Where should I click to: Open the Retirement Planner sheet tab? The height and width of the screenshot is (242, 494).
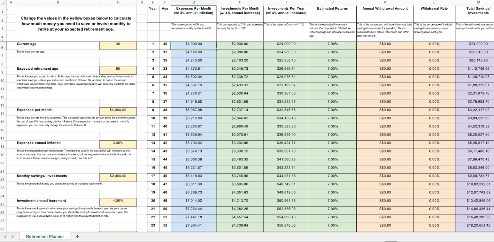click(45, 237)
